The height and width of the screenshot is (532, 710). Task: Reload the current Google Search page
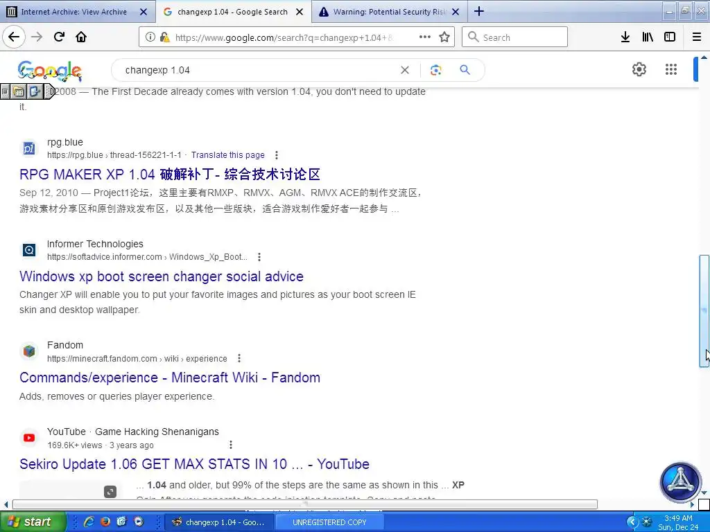pos(60,37)
